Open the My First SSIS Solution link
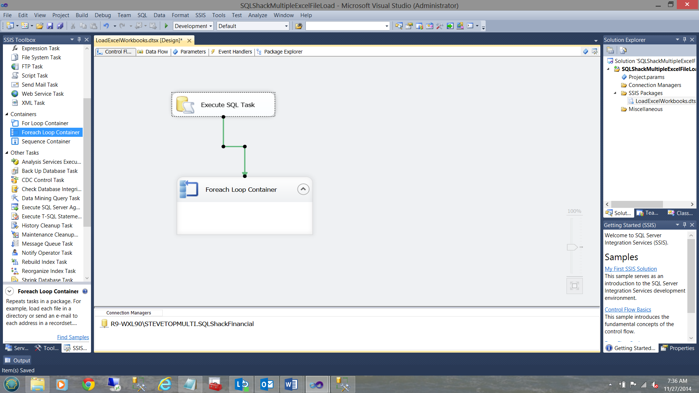This screenshot has height=393, width=699. coord(631,269)
